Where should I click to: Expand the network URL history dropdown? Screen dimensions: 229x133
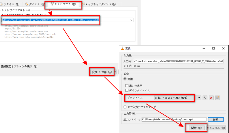click(131, 20)
